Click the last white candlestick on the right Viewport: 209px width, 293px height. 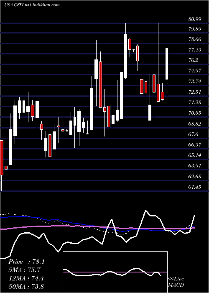click(x=167, y=64)
